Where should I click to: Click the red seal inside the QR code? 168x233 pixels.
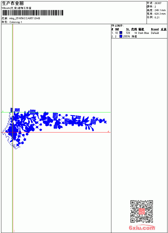click(x=141, y=211)
